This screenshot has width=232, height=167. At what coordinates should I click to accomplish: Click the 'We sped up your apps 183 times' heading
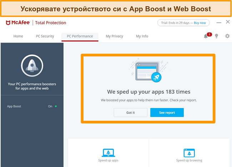point(149,92)
